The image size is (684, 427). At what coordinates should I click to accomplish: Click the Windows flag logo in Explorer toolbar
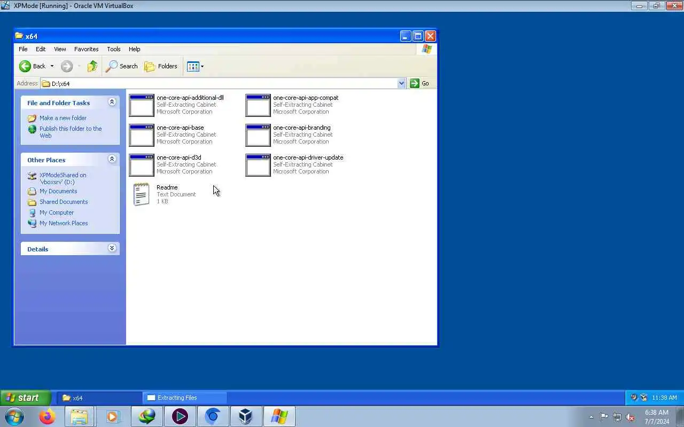[426, 49]
